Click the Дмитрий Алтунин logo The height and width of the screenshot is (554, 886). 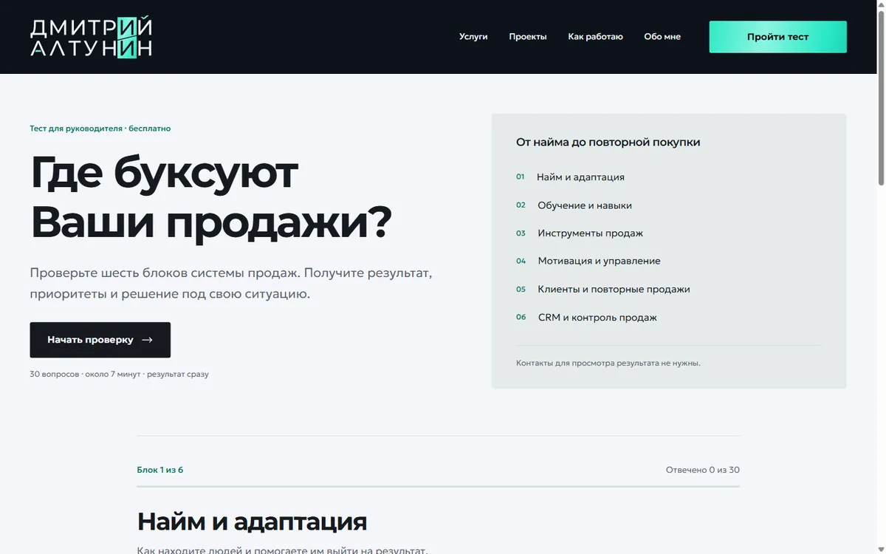pos(91,37)
